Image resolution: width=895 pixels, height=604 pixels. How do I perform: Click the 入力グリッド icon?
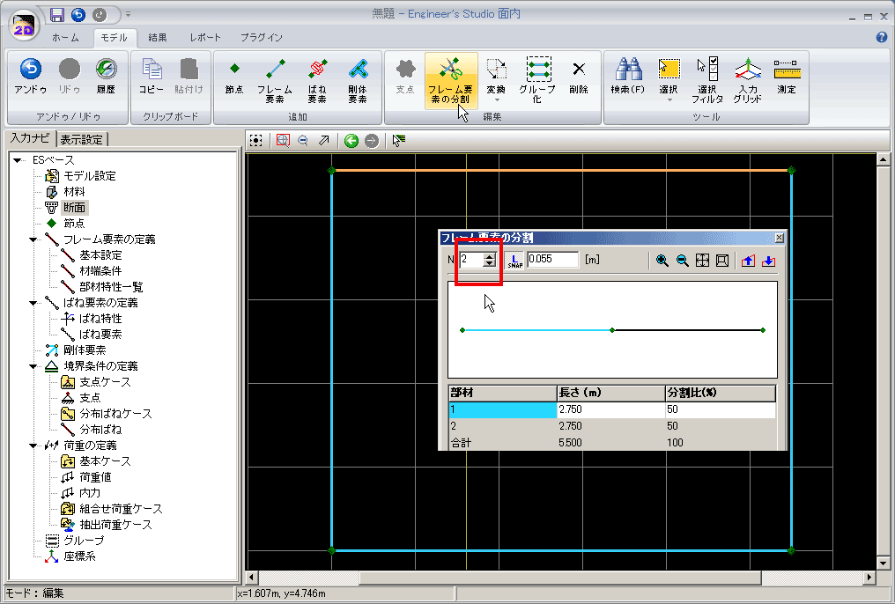pyautogui.click(x=748, y=79)
